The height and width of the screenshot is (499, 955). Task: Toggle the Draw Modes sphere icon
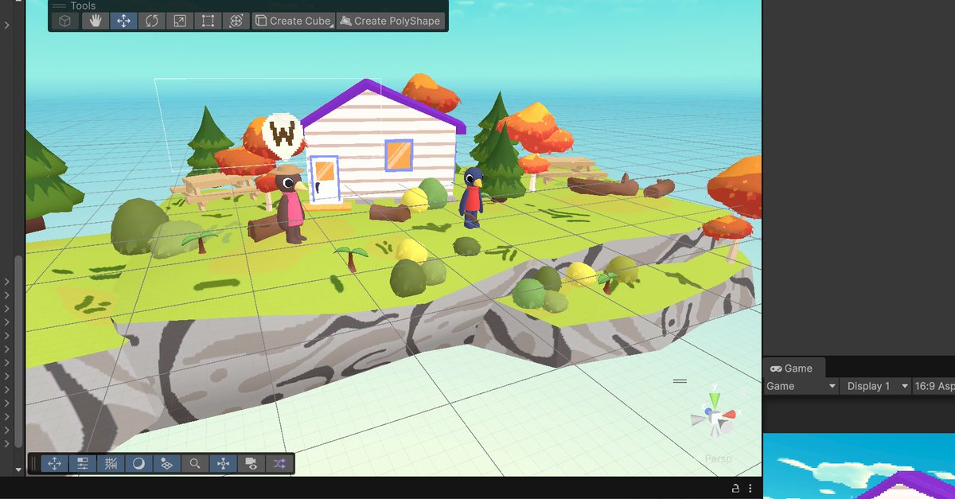[138, 463]
